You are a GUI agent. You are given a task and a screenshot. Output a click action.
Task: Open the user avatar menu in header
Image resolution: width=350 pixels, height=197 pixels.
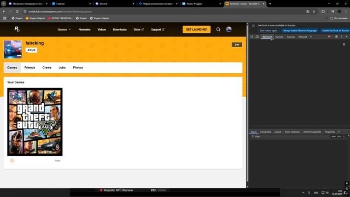point(229,30)
